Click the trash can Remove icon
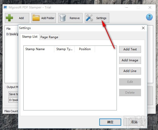 click(63, 18)
